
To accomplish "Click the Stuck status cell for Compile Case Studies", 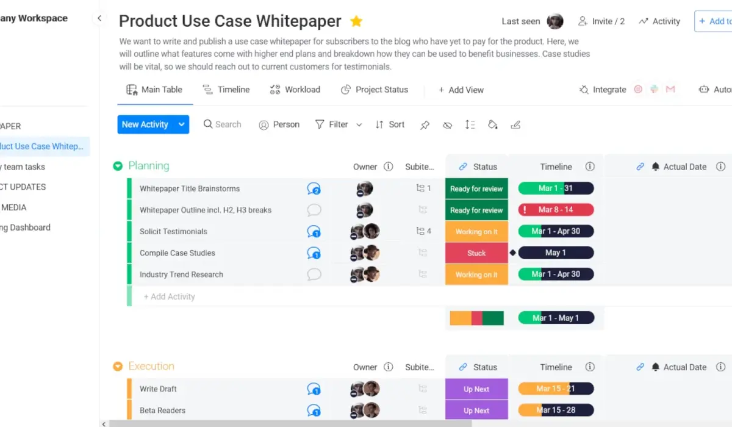I will click(x=476, y=253).
